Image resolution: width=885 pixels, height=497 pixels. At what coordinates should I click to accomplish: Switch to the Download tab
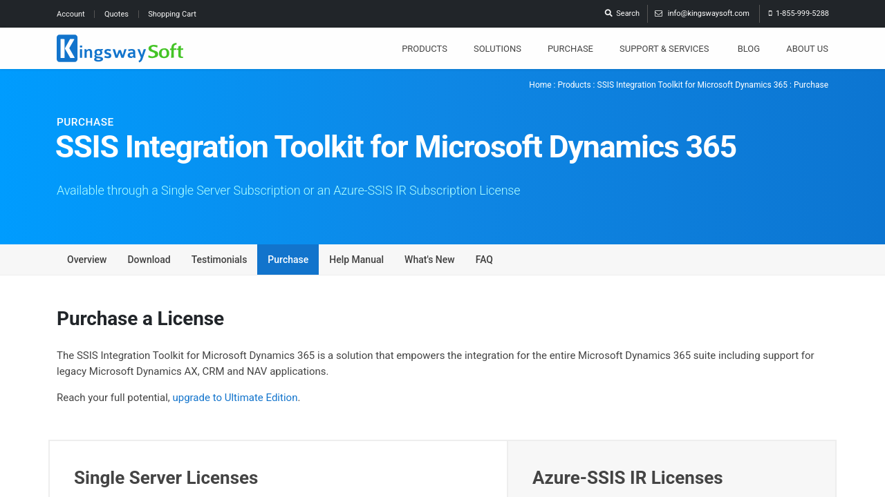(149, 260)
